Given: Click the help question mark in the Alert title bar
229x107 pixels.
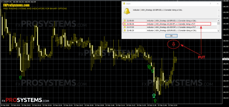Looking at the screenshot, I should [210, 4].
